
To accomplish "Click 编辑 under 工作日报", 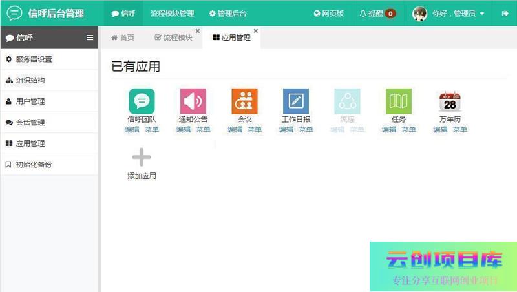I will [x=286, y=129].
